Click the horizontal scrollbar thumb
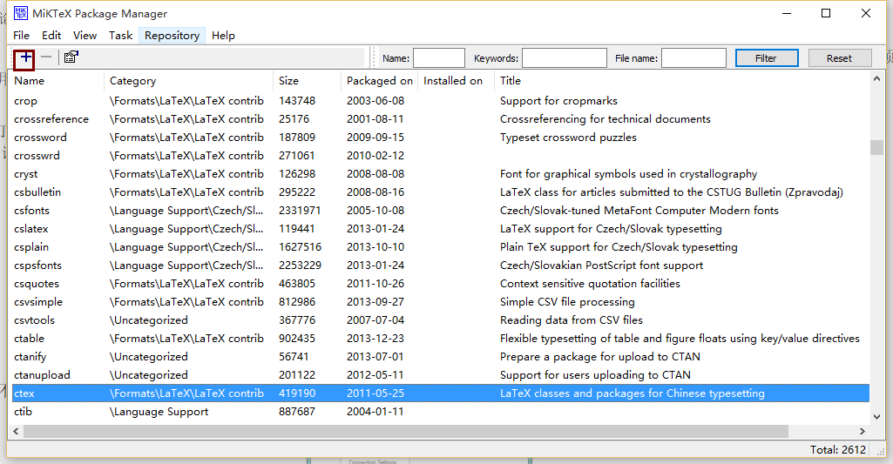 tap(405, 432)
